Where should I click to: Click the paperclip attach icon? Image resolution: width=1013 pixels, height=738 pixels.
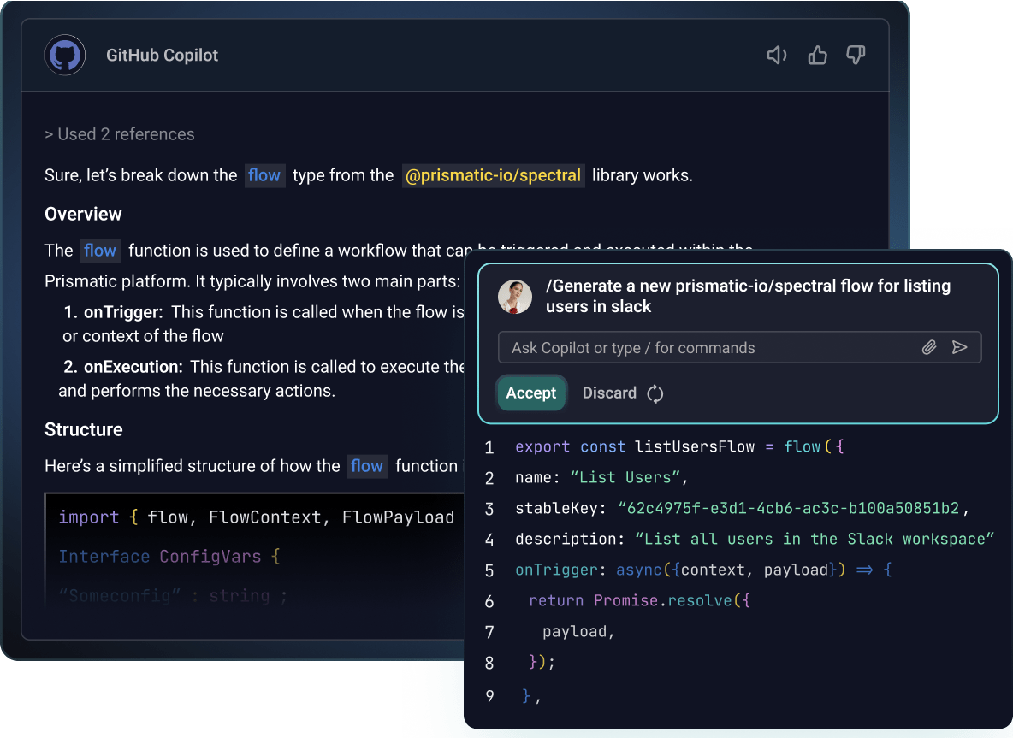click(929, 347)
